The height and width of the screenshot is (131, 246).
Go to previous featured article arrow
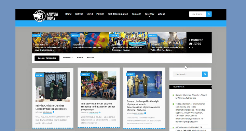[x=190, y=48]
